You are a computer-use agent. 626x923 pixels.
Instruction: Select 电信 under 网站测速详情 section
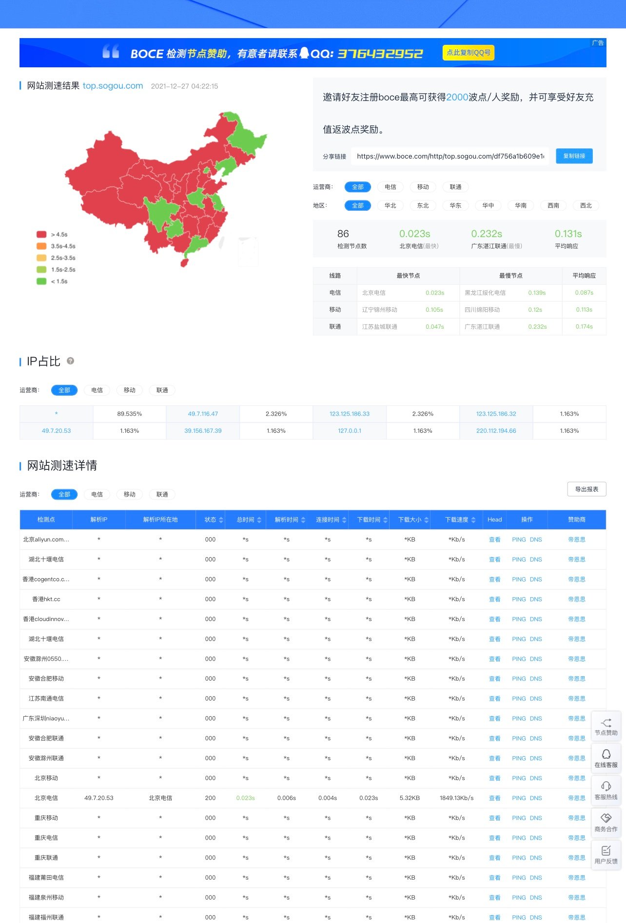[x=97, y=494]
